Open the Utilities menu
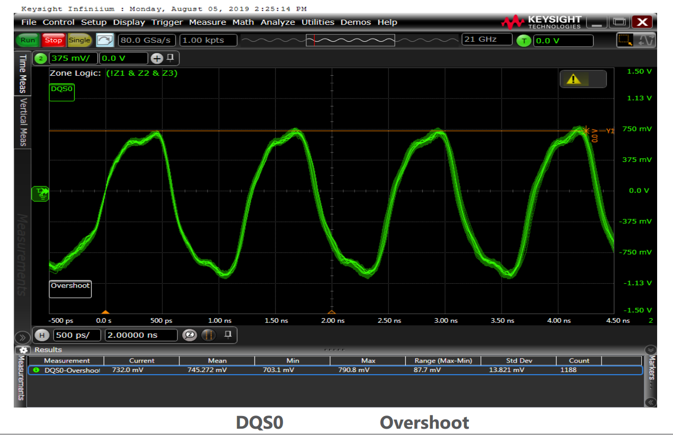Screen dimensions: 673x443 (x=318, y=22)
